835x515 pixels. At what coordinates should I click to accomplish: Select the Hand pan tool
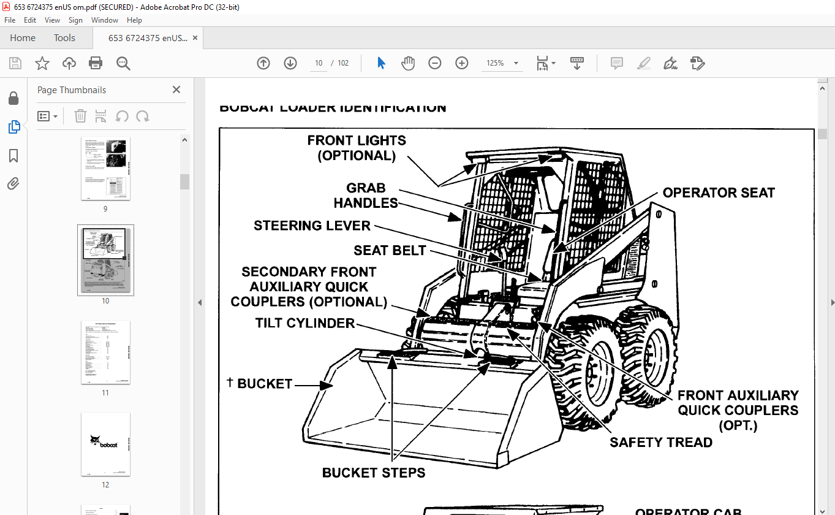[x=408, y=63]
